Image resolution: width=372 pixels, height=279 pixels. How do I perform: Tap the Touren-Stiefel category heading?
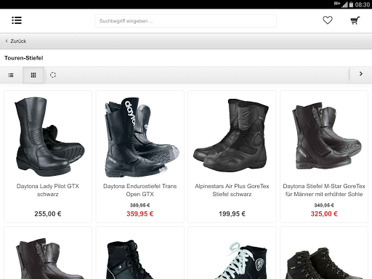point(24,58)
